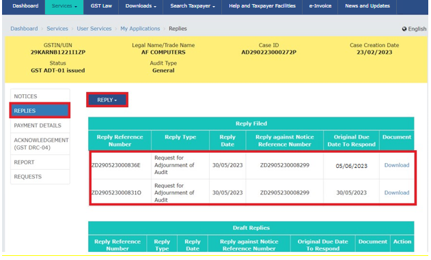The width and height of the screenshot is (431, 260).
Task: Click the globe icon beside English
Action: point(404,29)
